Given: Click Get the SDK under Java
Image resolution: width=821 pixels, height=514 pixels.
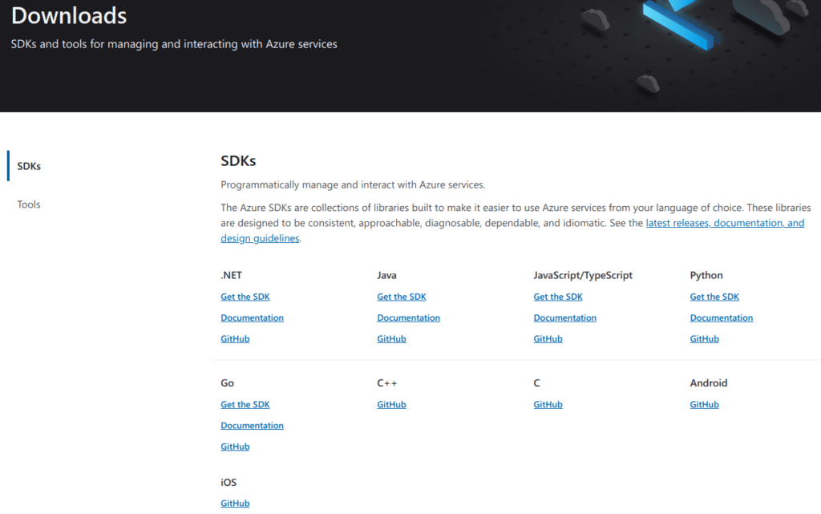Looking at the screenshot, I should [x=402, y=297].
